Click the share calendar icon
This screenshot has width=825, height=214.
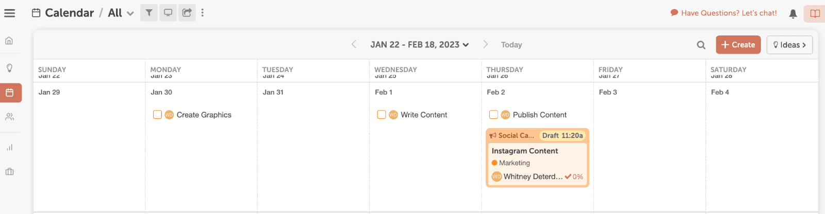pos(187,13)
